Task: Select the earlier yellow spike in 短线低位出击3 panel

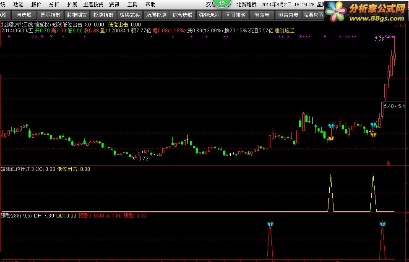Action: coord(331,193)
